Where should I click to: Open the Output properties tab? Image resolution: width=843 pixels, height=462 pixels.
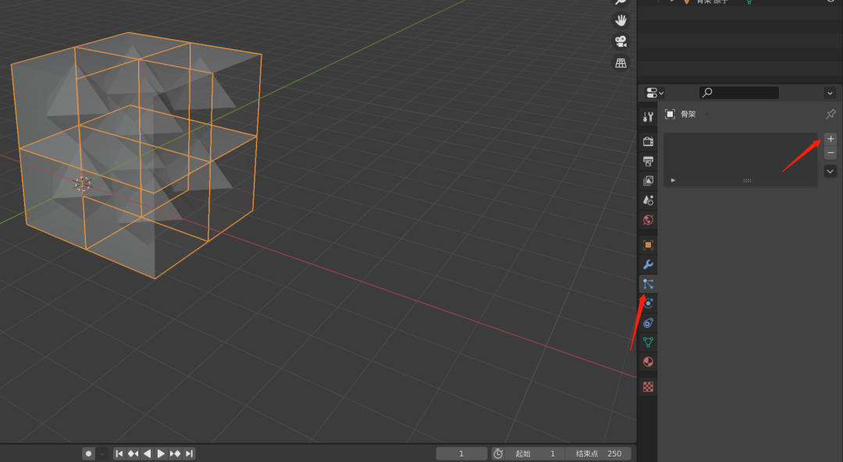tap(648, 161)
